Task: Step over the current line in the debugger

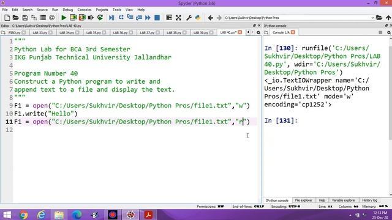Action: tap(121, 18)
